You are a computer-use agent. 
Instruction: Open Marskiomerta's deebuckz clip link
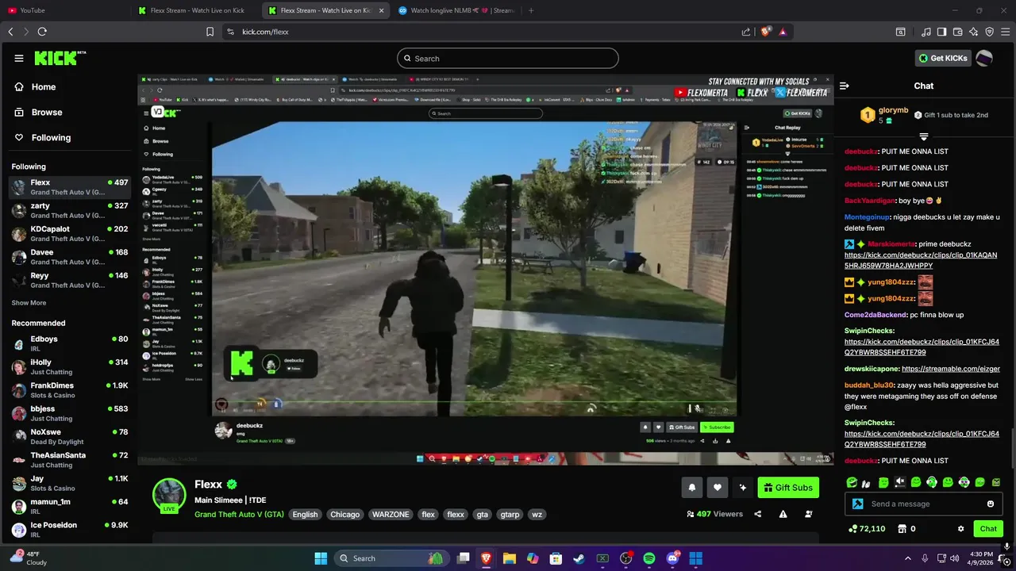[921, 260]
